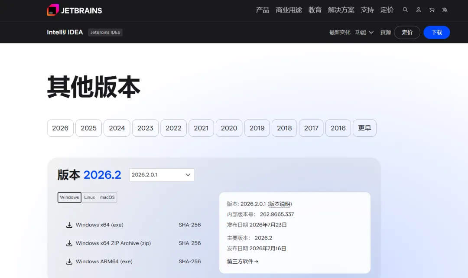Open SHA-256 for Windows x64 (exe)
468x278 pixels.
click(190, 225)
